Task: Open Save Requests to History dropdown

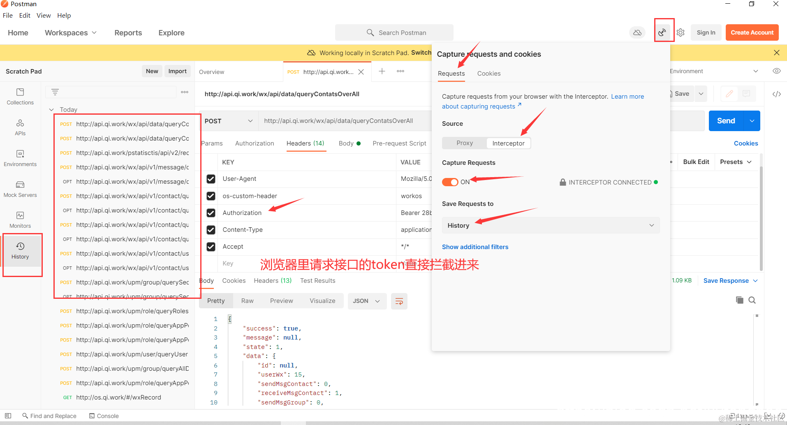Action: (551, 225)
